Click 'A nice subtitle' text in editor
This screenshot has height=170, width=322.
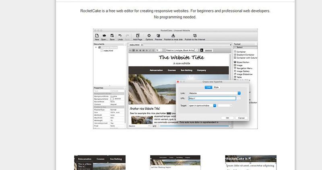click(182, 63)
